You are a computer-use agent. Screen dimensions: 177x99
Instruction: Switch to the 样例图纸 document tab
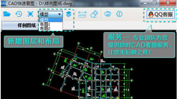tap(20, 25)
